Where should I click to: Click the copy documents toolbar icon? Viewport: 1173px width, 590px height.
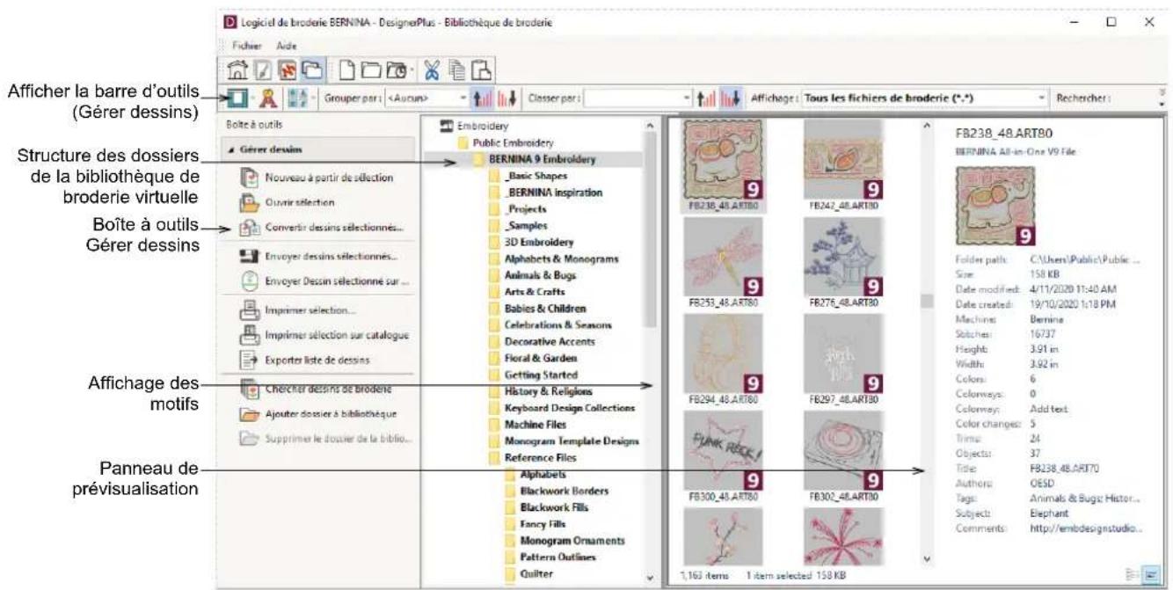(x=457, y=70)
